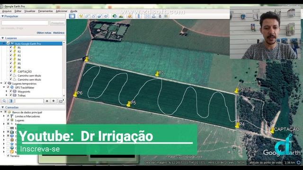Click the Places list scroll down arrow

point(64,95)
